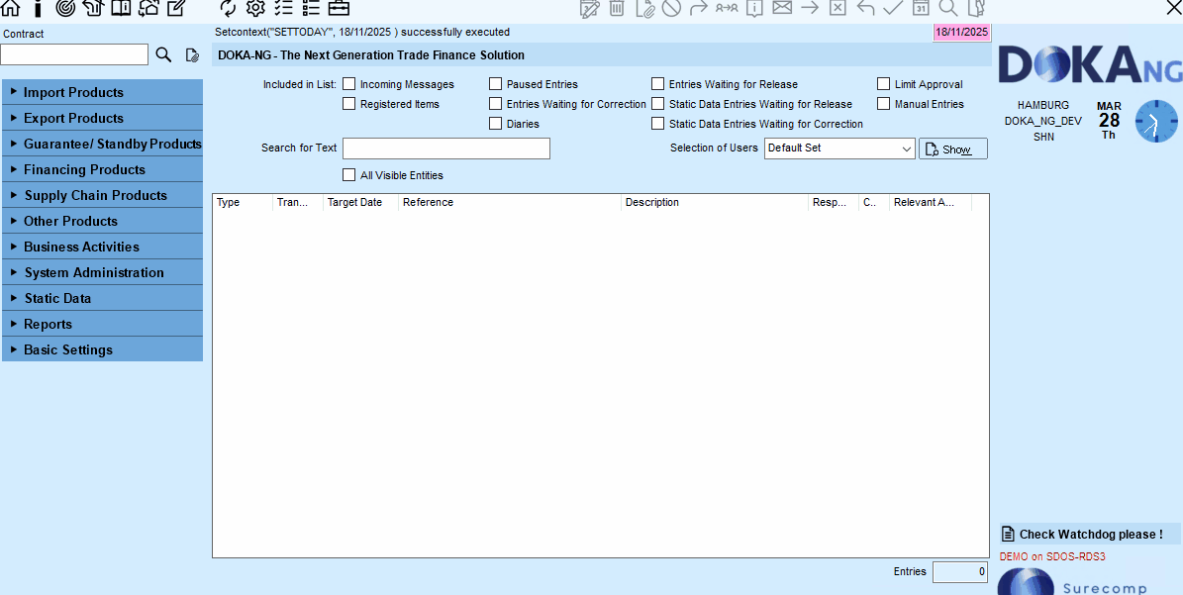
Task: Open the Info icon in the toolbar
Action: 38,8
